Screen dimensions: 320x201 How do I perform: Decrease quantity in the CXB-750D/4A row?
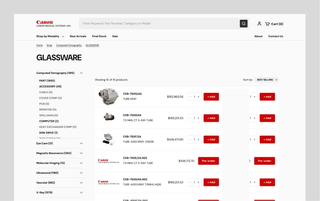click(x=190, y=118)
